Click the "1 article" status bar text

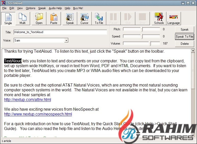point(6,141)
